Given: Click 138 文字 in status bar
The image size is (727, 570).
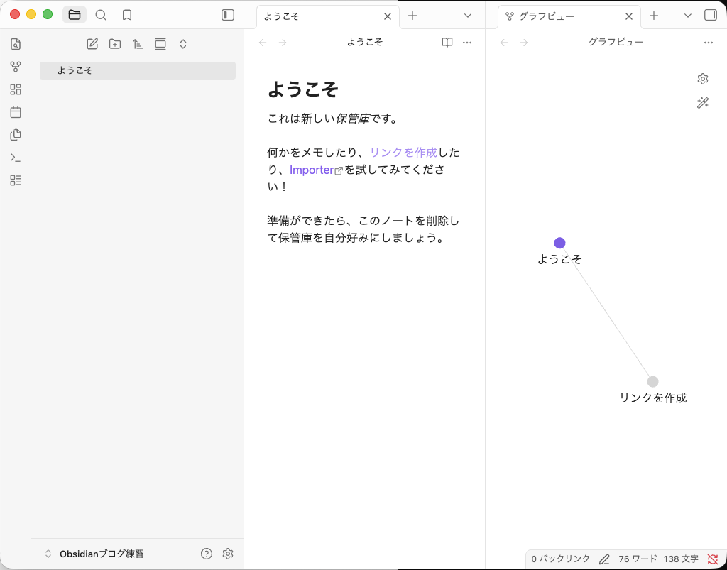Looking at the screenshot, I should [x=681, y=559].
